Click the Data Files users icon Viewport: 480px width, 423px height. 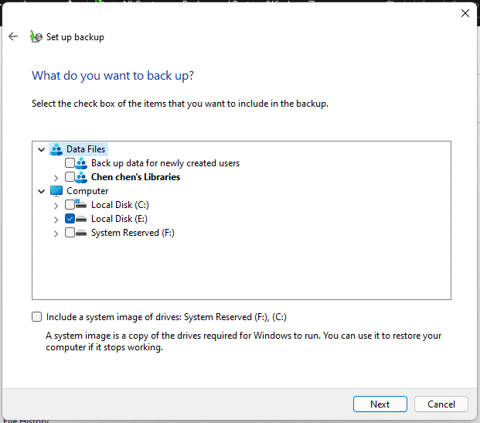click(56, 149)
